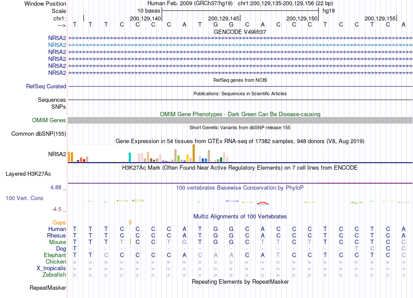Click the tallest gold GTEx expression bar
Image resolution: width=413 pixels, height=298 pixels.
[x=193, y=153]
